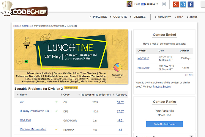Click the Contest Ranks heading
This screenshot has height=137, width=205.
point(165,102)
